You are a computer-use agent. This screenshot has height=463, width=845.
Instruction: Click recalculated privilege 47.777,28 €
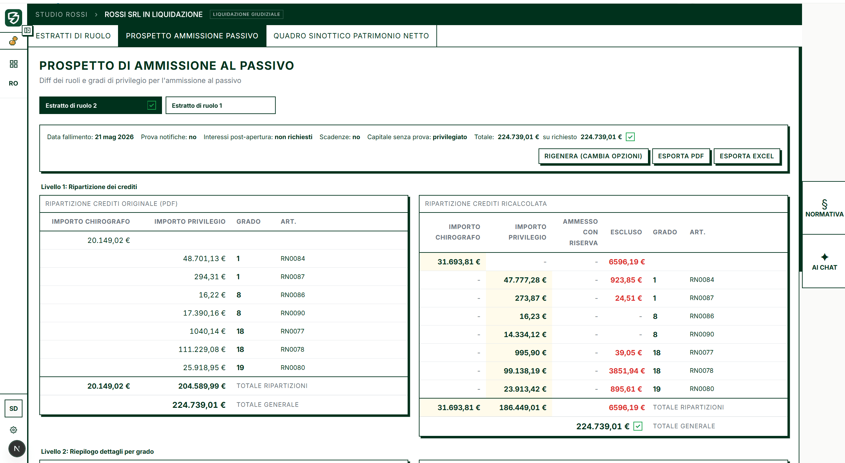point(525,280)
